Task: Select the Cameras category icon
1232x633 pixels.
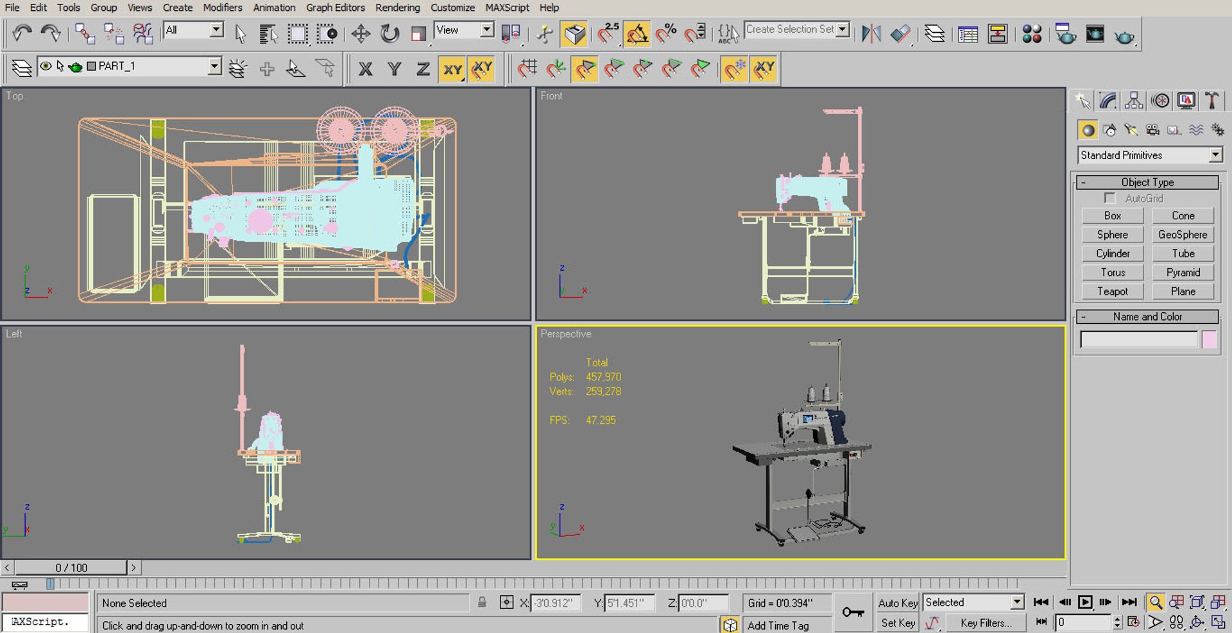Action: [x=1152, y=130]
